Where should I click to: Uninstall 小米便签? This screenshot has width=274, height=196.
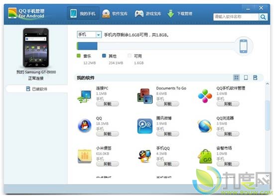[108, 164]
